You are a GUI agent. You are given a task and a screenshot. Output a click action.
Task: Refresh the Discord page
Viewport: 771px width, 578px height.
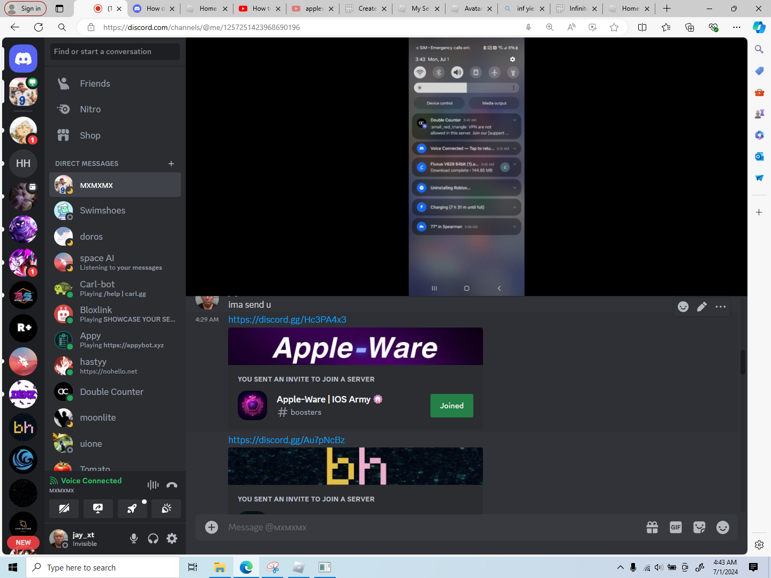pos(39,27)
